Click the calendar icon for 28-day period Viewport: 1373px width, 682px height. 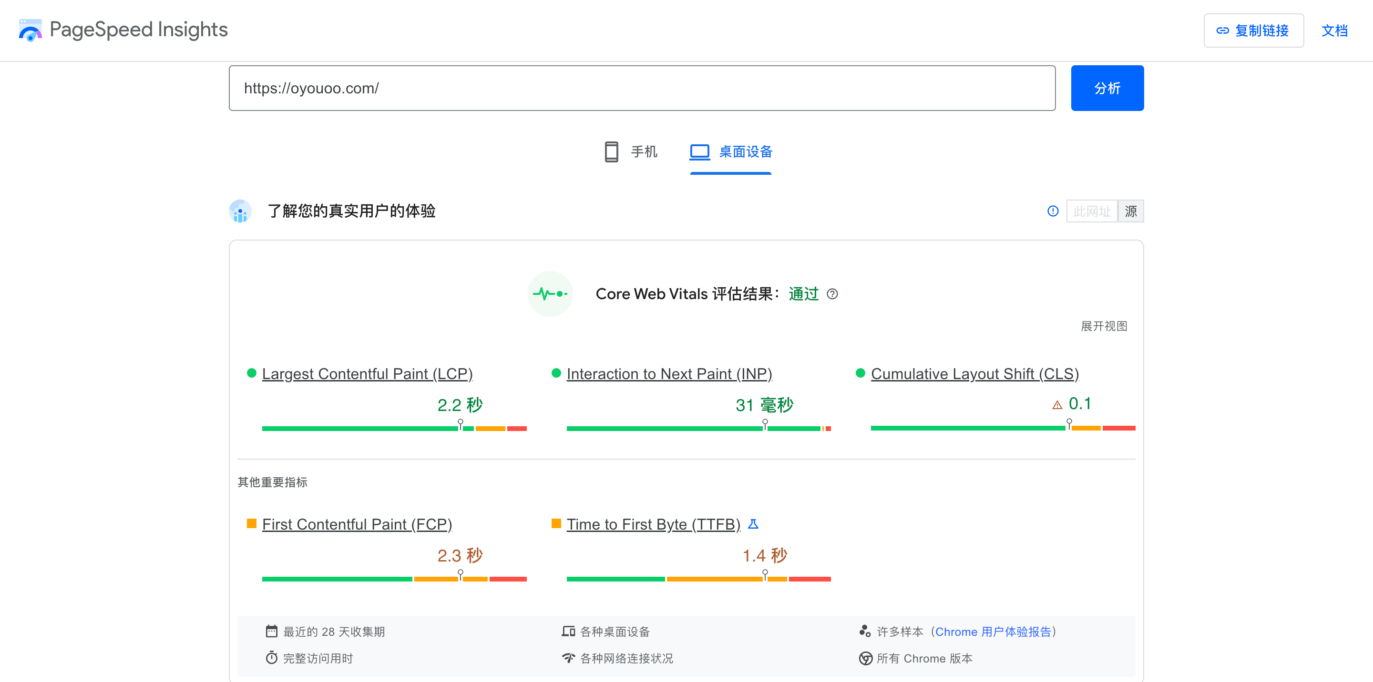tap(271, 632)
